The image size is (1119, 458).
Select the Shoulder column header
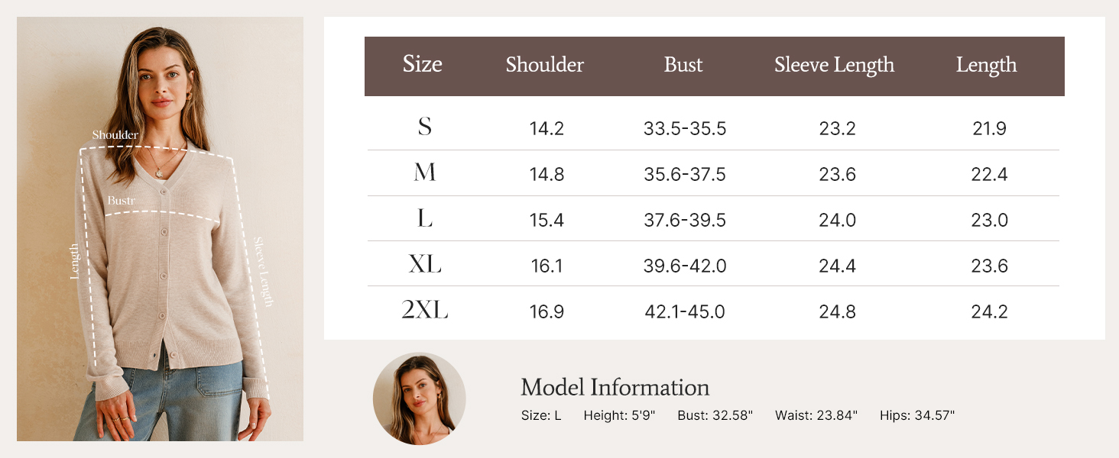tap(544, 65)
